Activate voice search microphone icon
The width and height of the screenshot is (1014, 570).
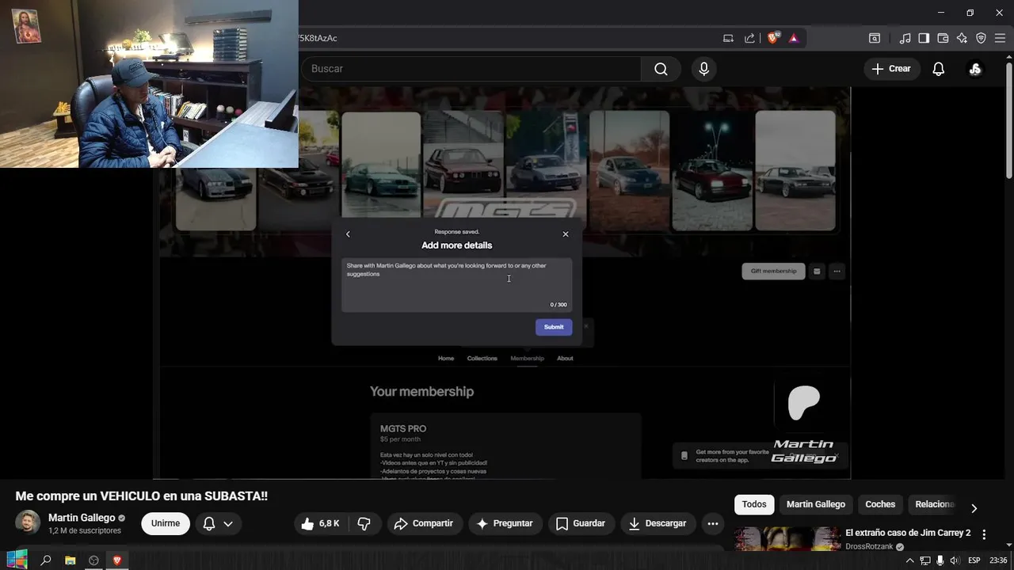coord(703,69)
